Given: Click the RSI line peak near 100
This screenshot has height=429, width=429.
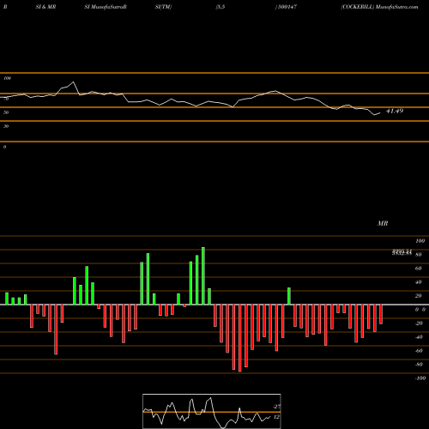Looking at the screenshot, I should coord(73,82).
